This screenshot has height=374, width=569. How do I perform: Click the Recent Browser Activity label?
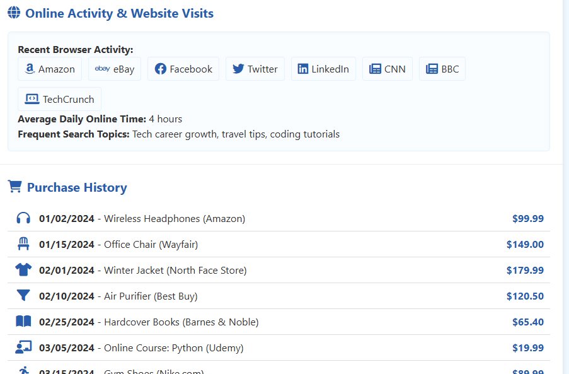pos(76,49)
